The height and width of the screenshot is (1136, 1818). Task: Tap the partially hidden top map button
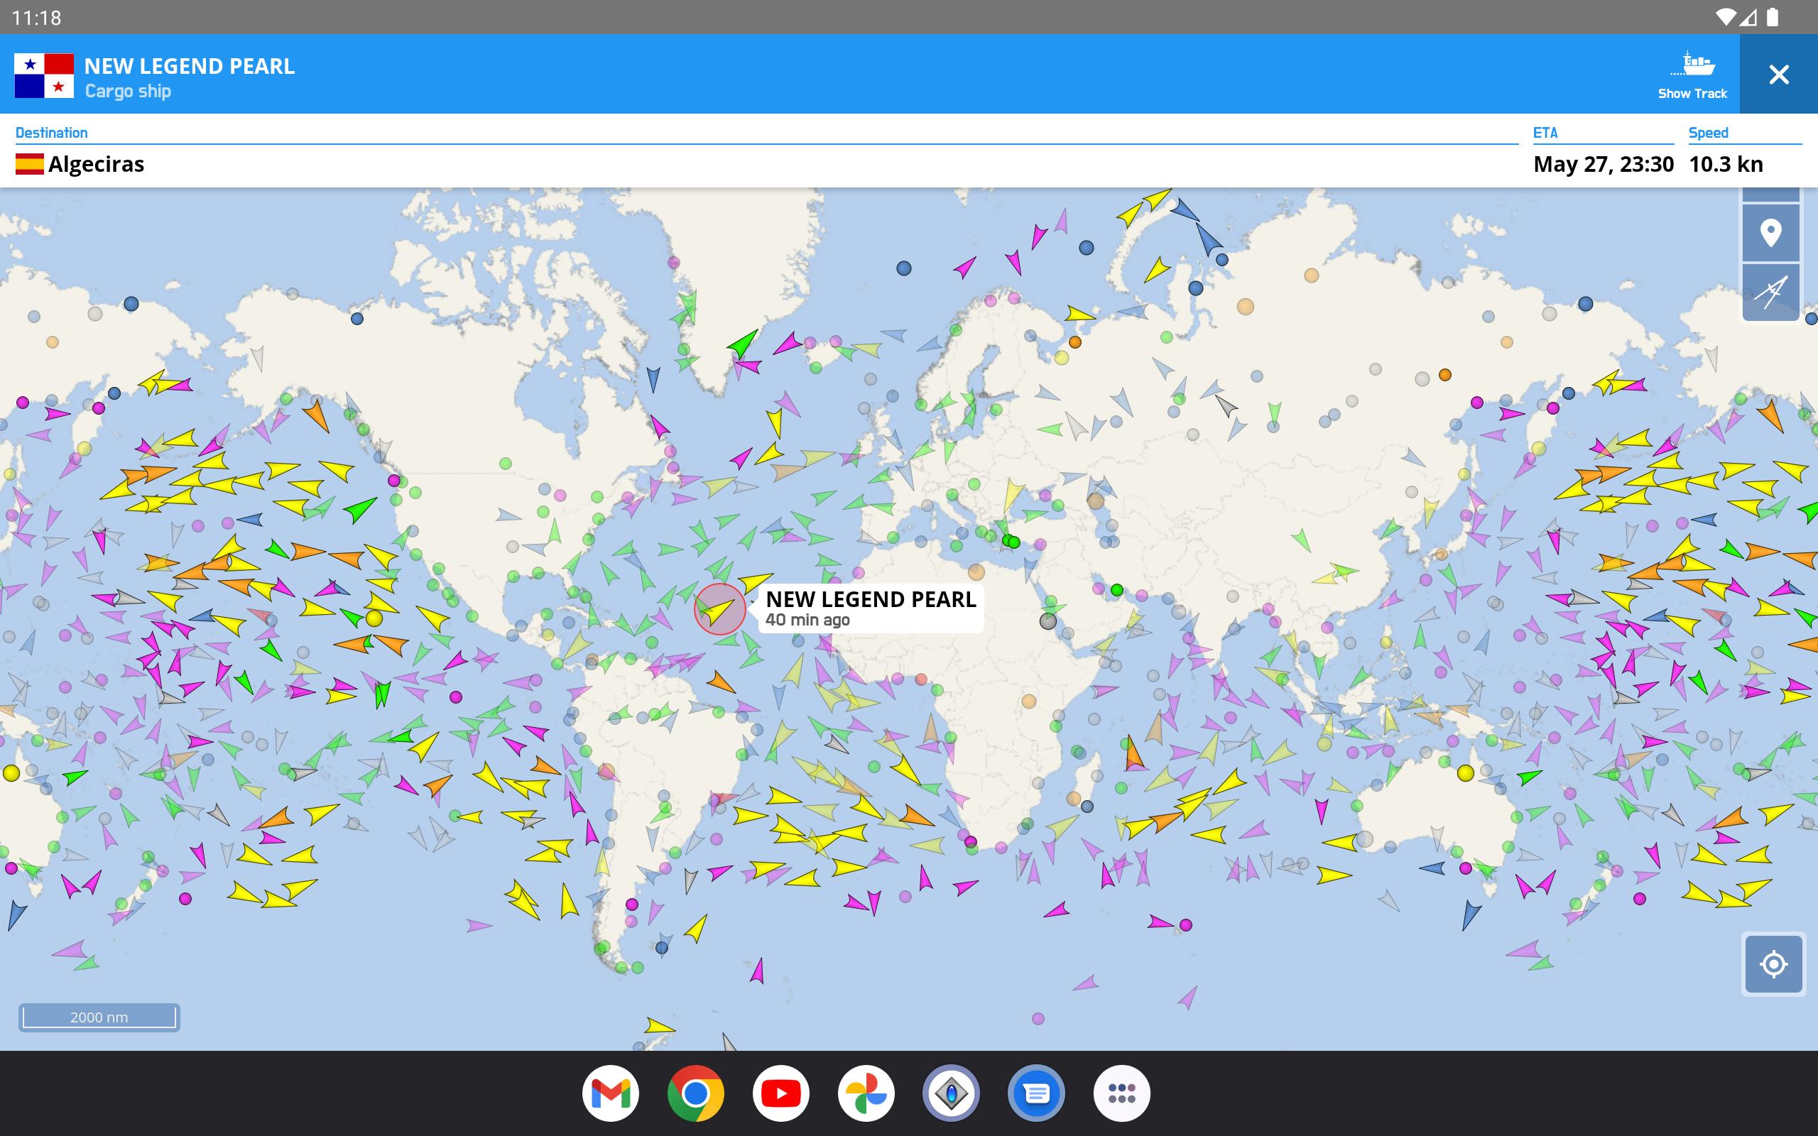coord(1770,194)
